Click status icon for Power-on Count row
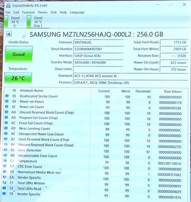 click(7, 107)
